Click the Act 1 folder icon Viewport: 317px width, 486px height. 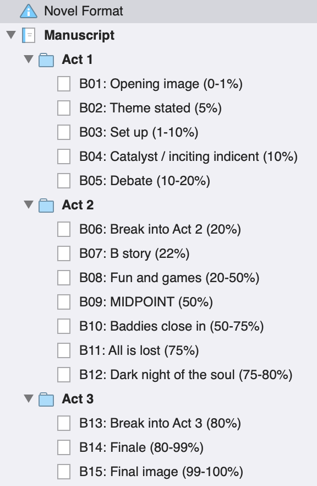tap(46, 60)
